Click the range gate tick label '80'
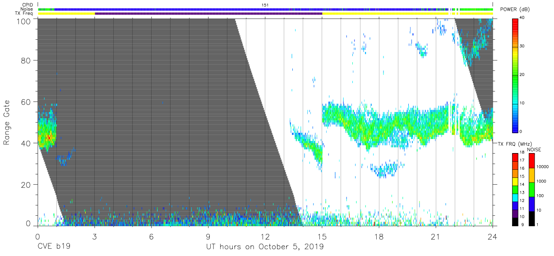This screenshot has height=256, width=554. point(26,61)
